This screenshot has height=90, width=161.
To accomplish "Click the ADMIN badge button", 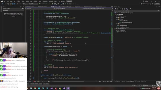I will (157, 4).
